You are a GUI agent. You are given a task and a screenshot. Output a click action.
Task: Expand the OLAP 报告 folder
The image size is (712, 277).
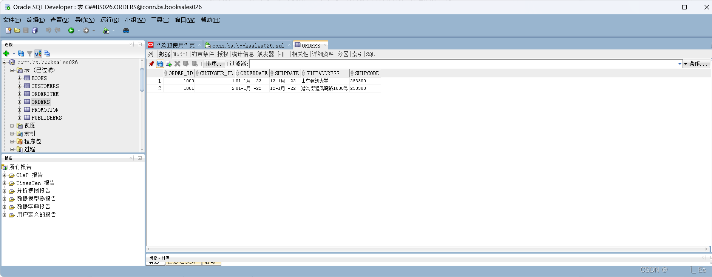point(5,175)
